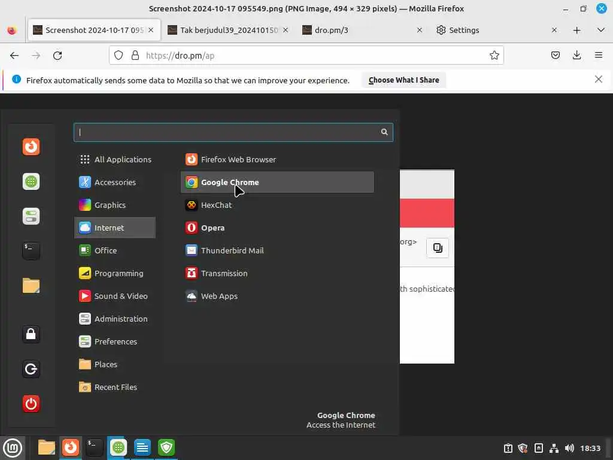The width and height of the screenshot is (613, 460).
Task: Launch Firefox Web Browser from list
Action: click(277, 159)
